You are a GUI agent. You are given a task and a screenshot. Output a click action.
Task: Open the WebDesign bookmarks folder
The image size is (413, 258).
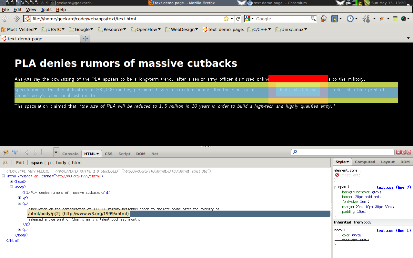181,29
